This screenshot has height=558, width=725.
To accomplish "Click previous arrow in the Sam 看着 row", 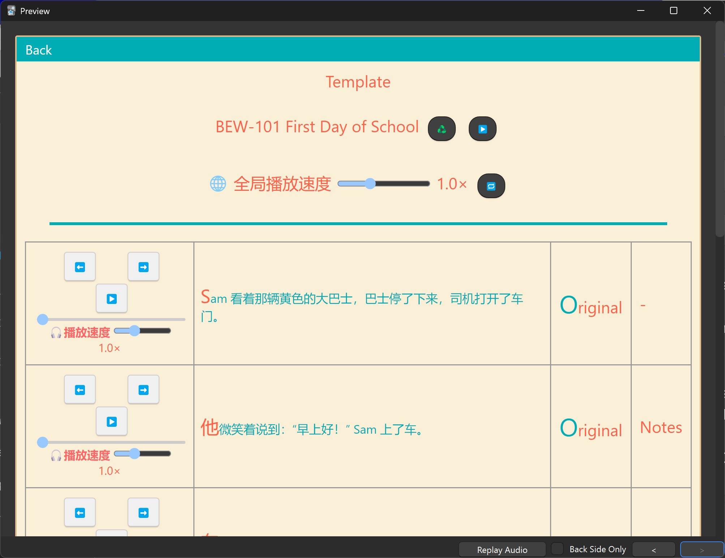I will [x=80, y=267].
